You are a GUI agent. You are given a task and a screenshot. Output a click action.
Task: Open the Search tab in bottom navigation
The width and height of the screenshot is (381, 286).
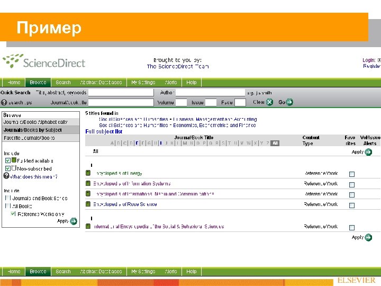pyautogui.click(x=63, y=271)
